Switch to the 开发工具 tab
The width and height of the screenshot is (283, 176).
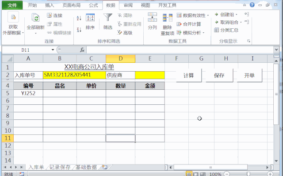(x=167, y=5)
